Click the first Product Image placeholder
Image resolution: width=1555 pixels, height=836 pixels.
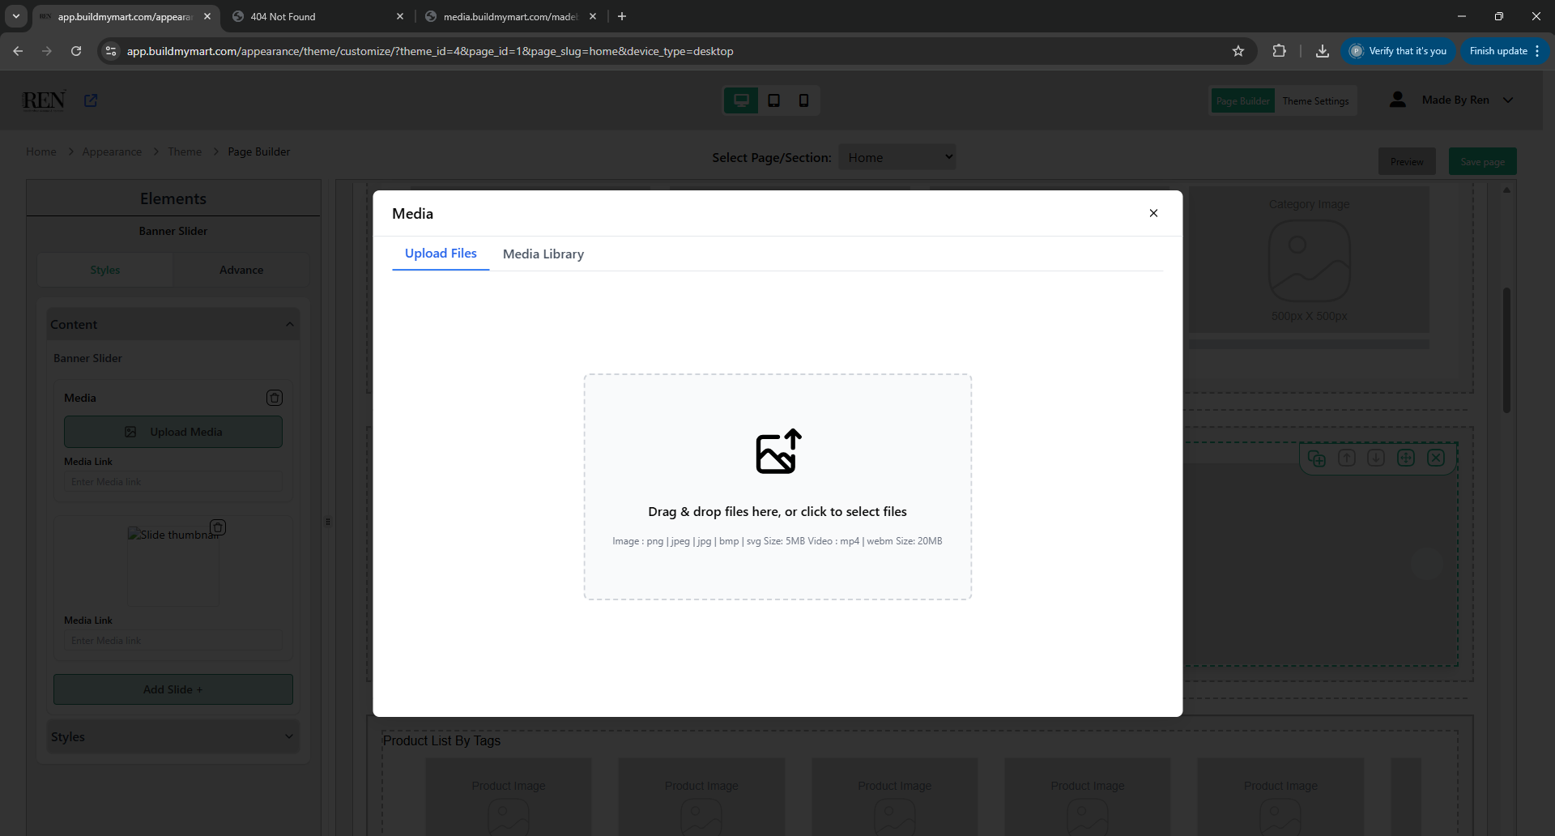[509, 797]
